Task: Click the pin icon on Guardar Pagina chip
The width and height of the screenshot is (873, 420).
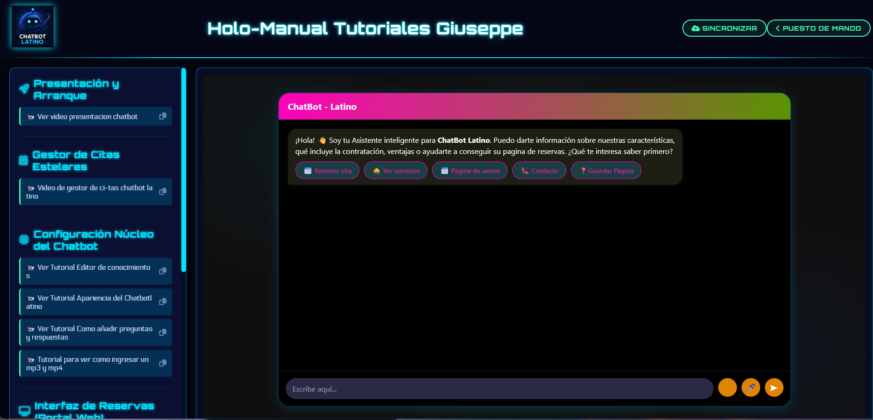Action: pyautogui.click(x=583, y=170)
